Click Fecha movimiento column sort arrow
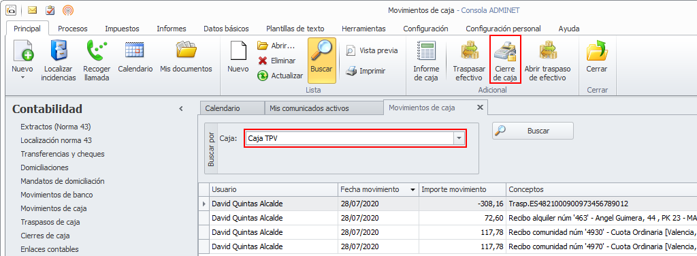The width and height of the screenshot is (697, 256). 413,190
